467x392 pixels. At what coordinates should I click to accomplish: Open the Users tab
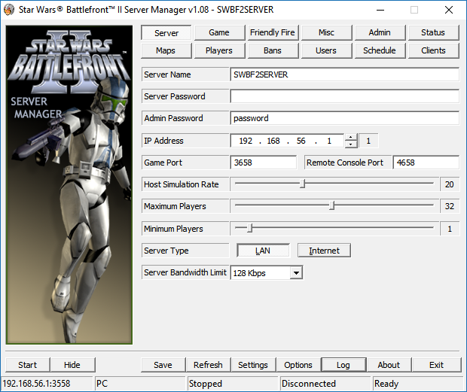pos(326,50)
